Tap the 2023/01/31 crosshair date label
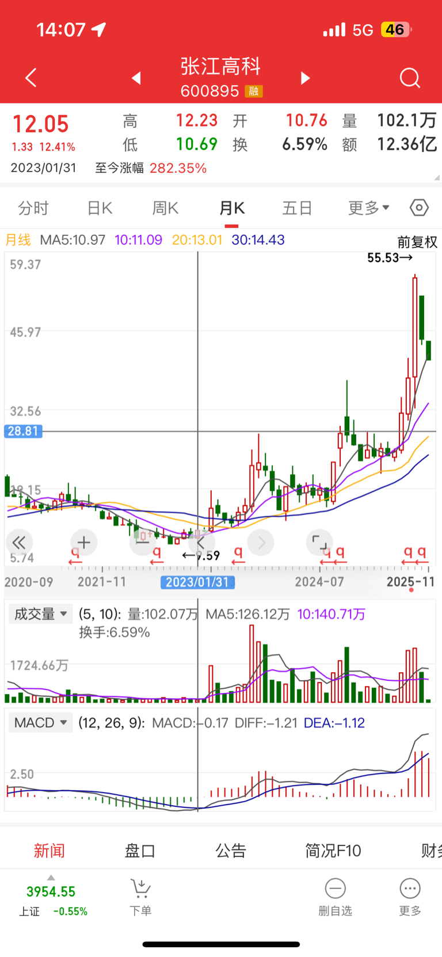The height and width of the screenshot is (957, 442). [197, 582]
